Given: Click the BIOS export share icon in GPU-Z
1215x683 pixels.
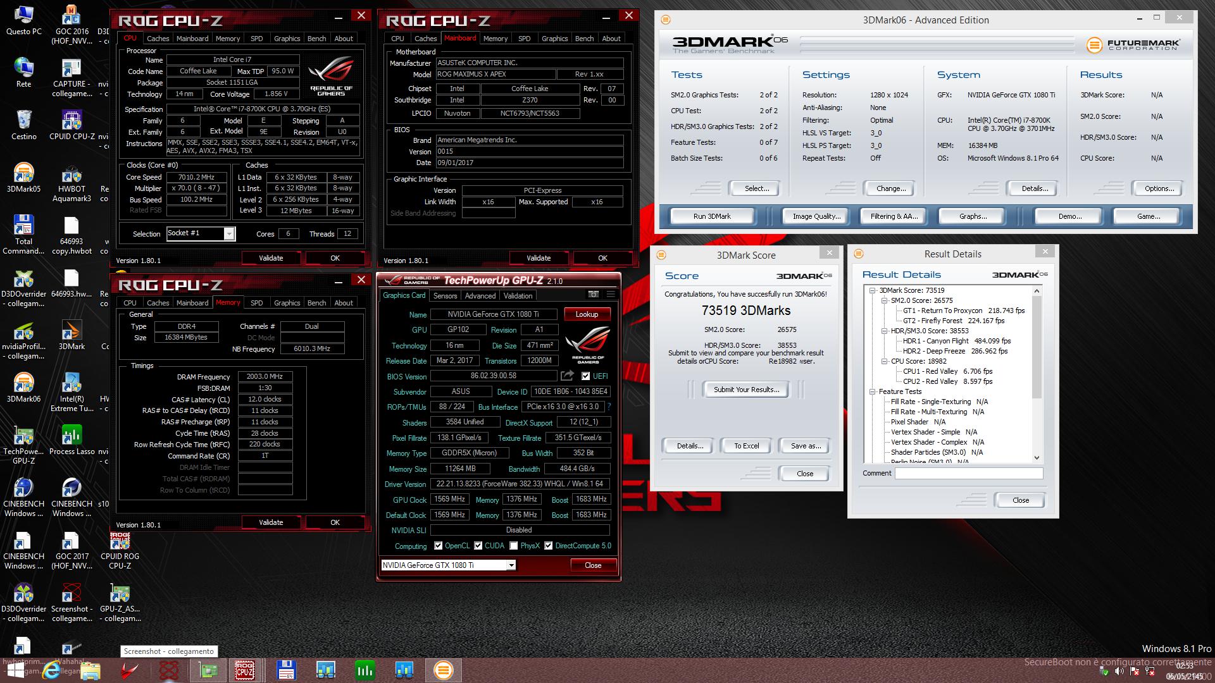Looking at the screenshot, I should 567,376.
